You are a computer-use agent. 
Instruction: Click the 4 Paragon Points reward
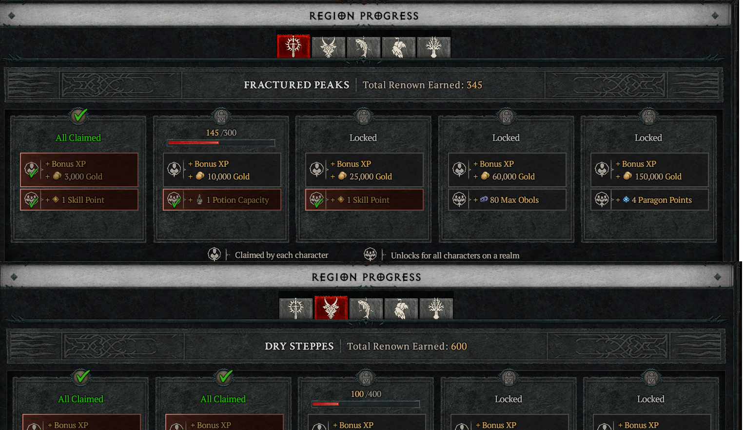coord(649,200)
